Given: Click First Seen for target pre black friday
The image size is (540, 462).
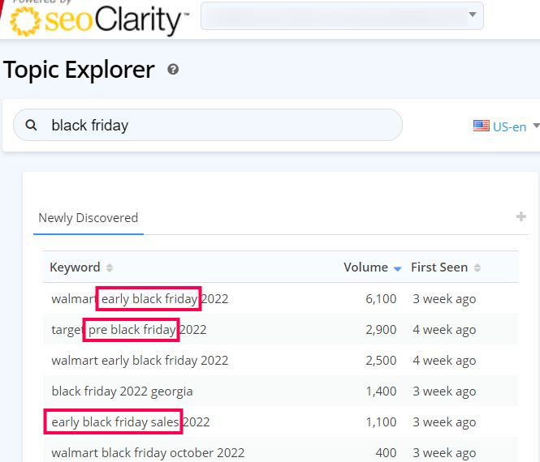Looking at the screenshot, I should click(444, 330).
